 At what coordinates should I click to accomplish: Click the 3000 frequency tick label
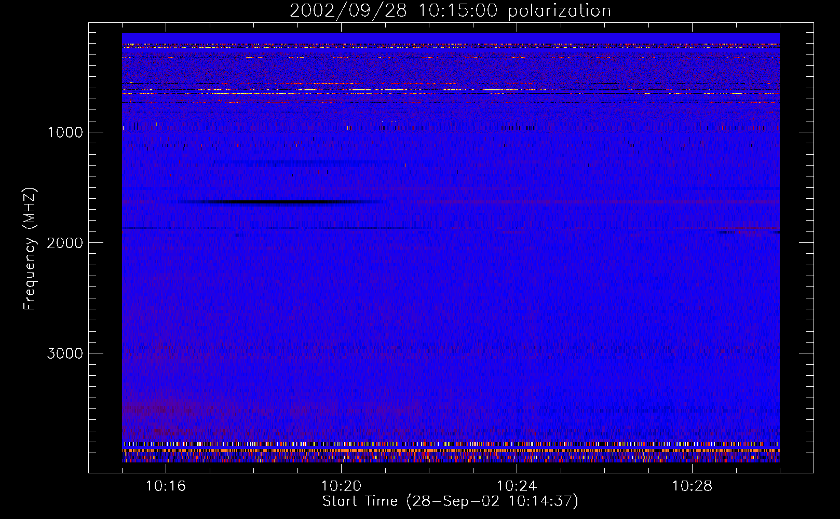[65, 353]
